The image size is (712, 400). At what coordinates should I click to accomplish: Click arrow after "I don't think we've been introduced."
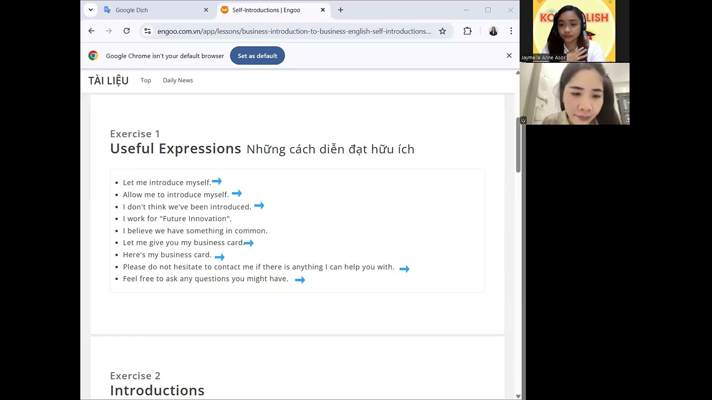pyautogui.click(x=259, y=206)
